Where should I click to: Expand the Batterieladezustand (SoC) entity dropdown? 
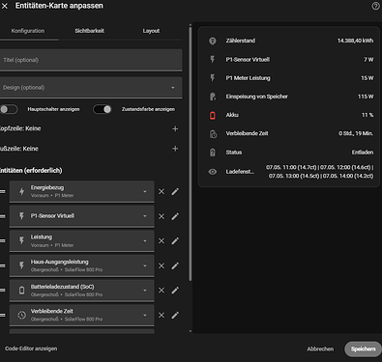(x=145, y=291)
